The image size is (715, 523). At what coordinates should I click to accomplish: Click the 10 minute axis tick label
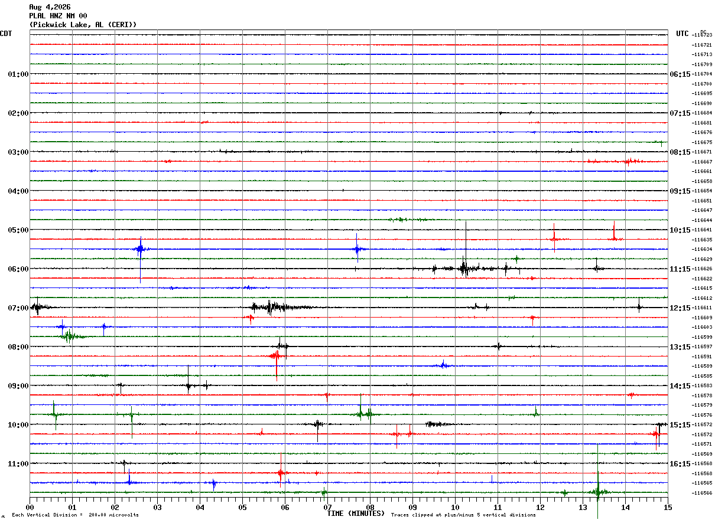[x=455, y=507]
